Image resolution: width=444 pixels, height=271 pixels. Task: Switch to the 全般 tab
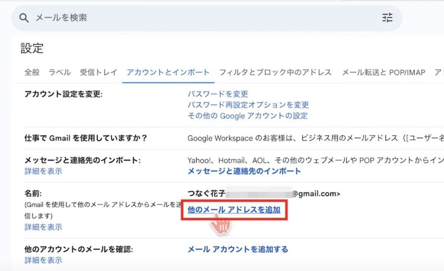click(32, 72)
